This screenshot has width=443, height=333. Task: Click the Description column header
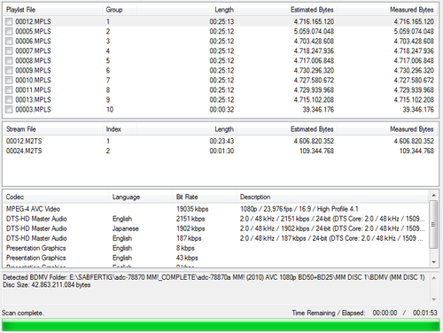[x=332, y=197]
